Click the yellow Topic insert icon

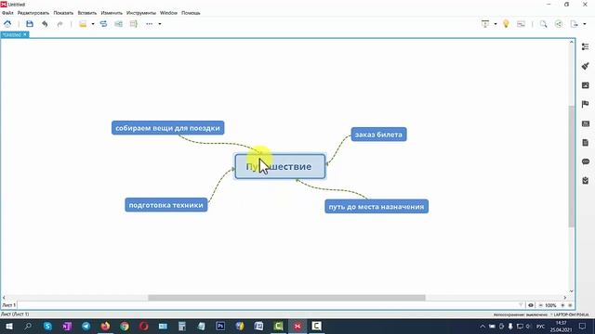point(83,24)
